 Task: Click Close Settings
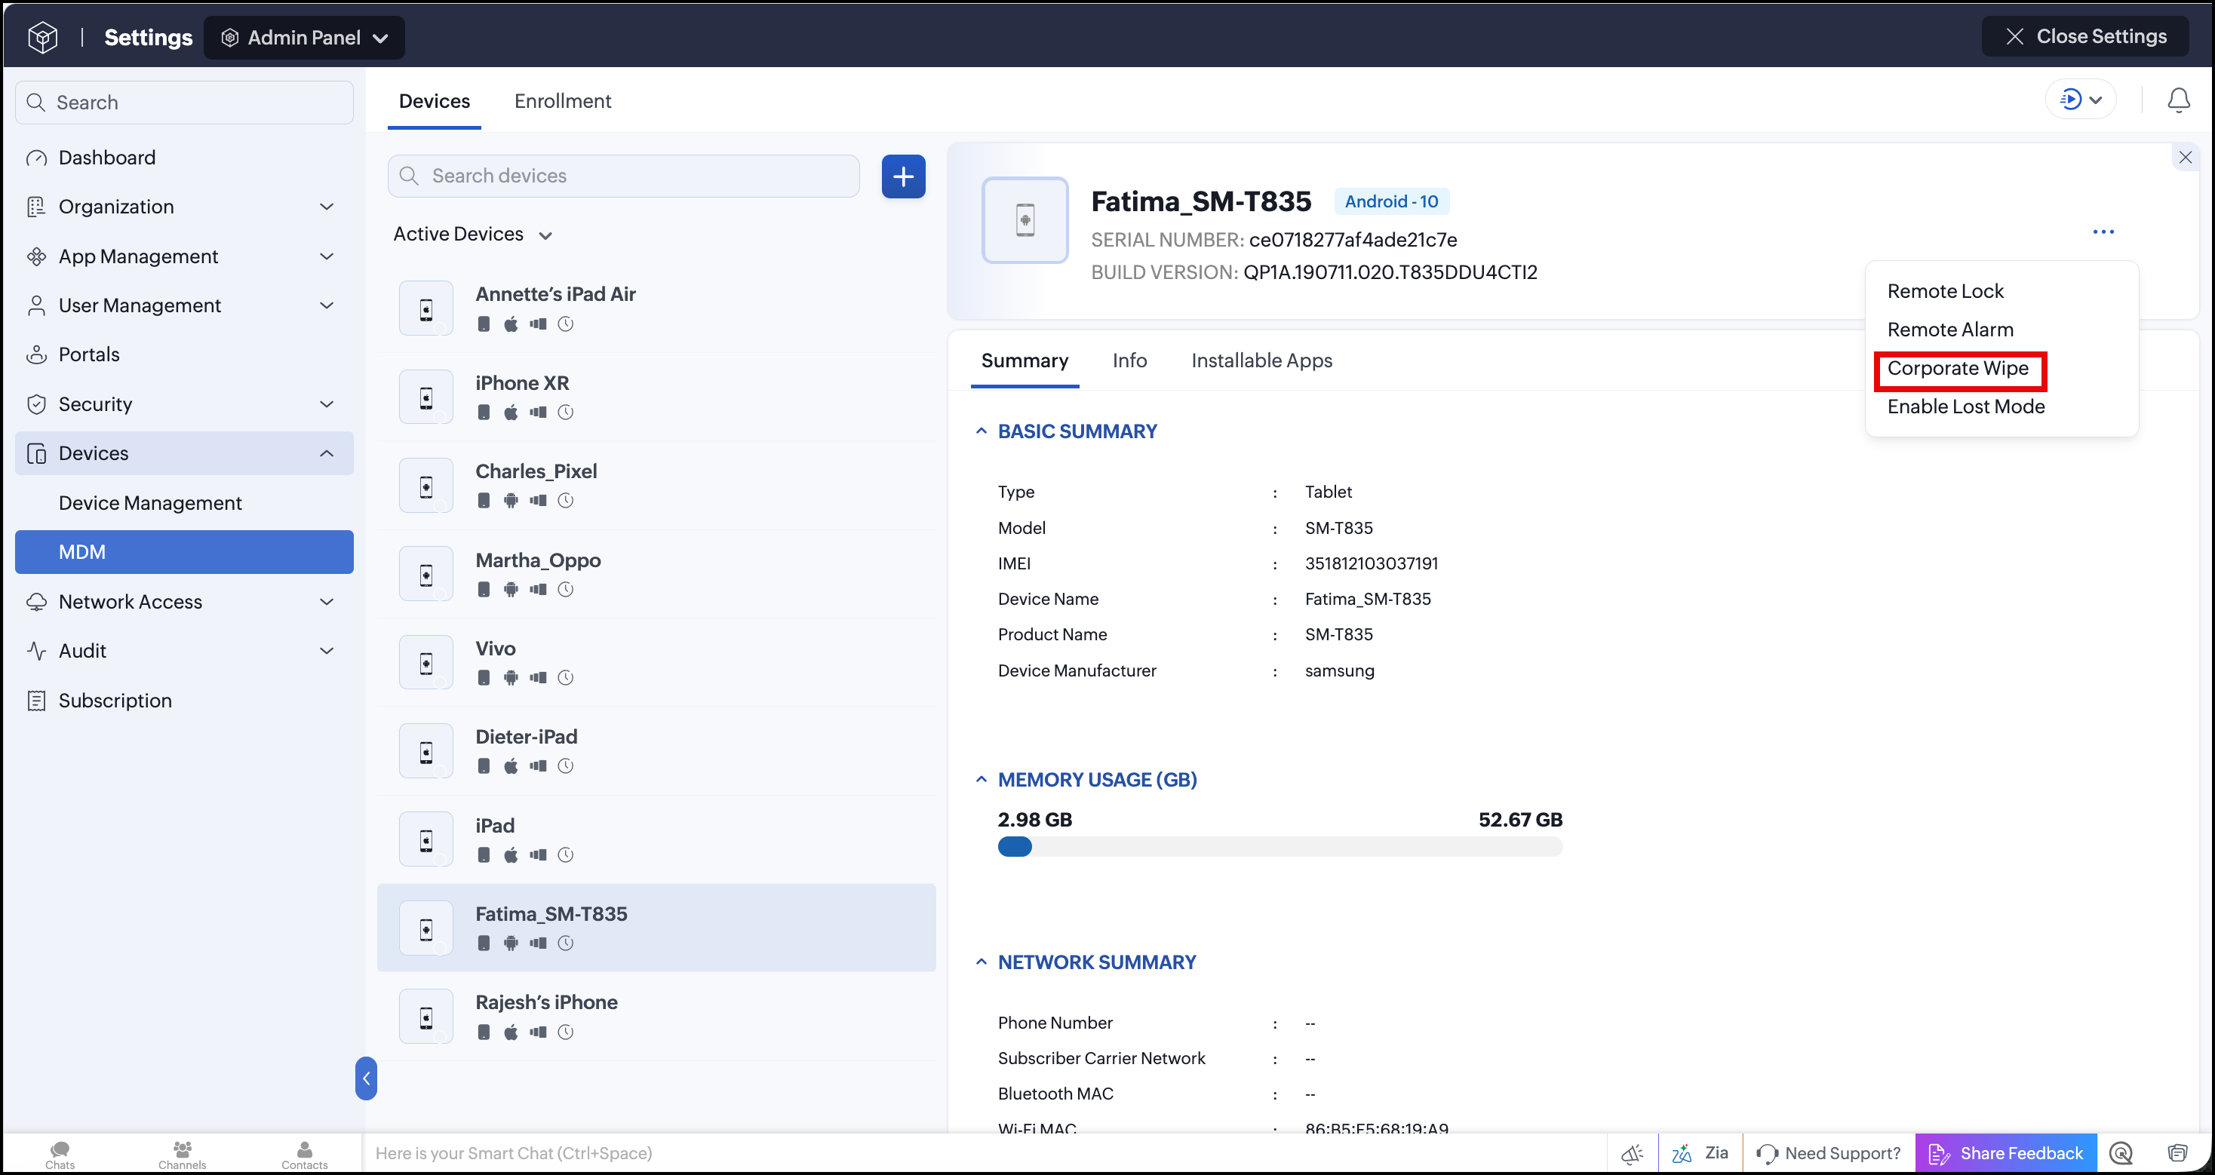click(x=2085, y=36)
